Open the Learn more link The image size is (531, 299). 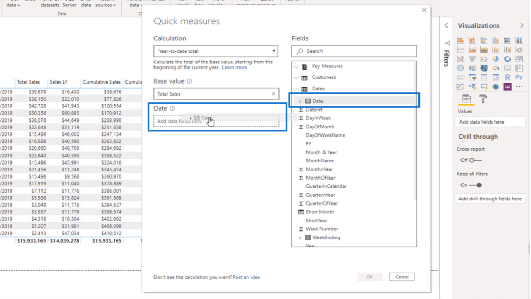234,67
